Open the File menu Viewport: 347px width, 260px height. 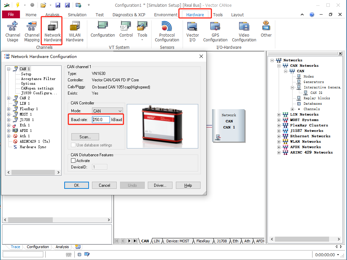tap(11, 15)
